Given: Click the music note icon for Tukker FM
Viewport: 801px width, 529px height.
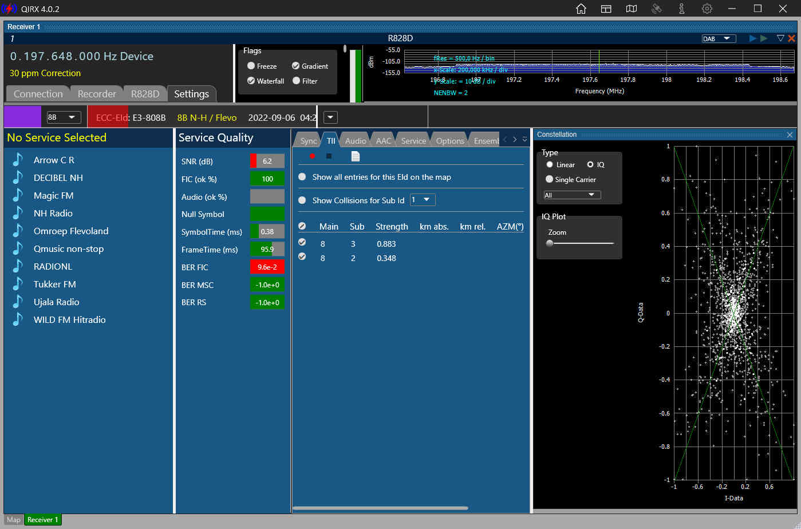Looking at the screenshot, I should 18,284.
